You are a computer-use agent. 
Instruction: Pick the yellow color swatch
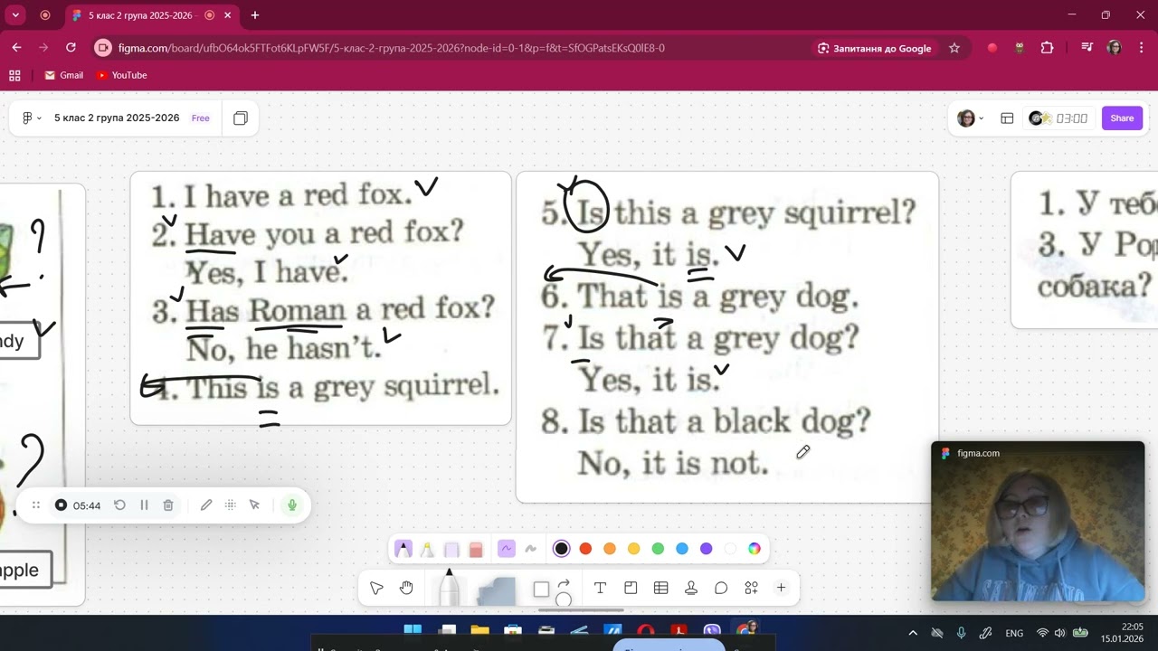pos(634,549)
